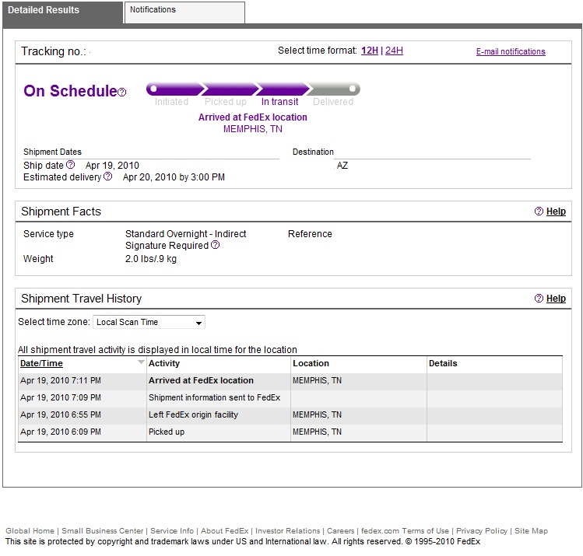The height and width of the screenshot is (556, 583).
Task: Click the In transit progress bar segment
Action: click(x=282, y=89)
